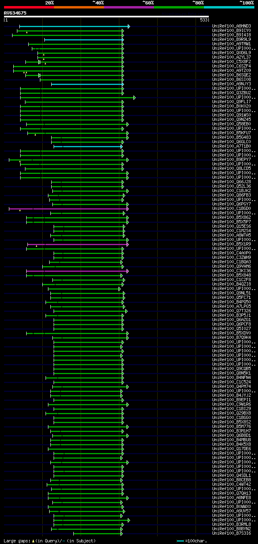Viewport: 258px width, 544px height.
Task: Select the label UniRef100_B7Q9K4
Action: (x=231, y=338)
